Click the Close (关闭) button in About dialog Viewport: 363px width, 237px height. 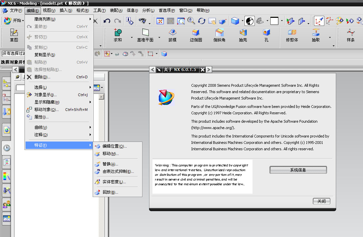click(x=321, y=201)
